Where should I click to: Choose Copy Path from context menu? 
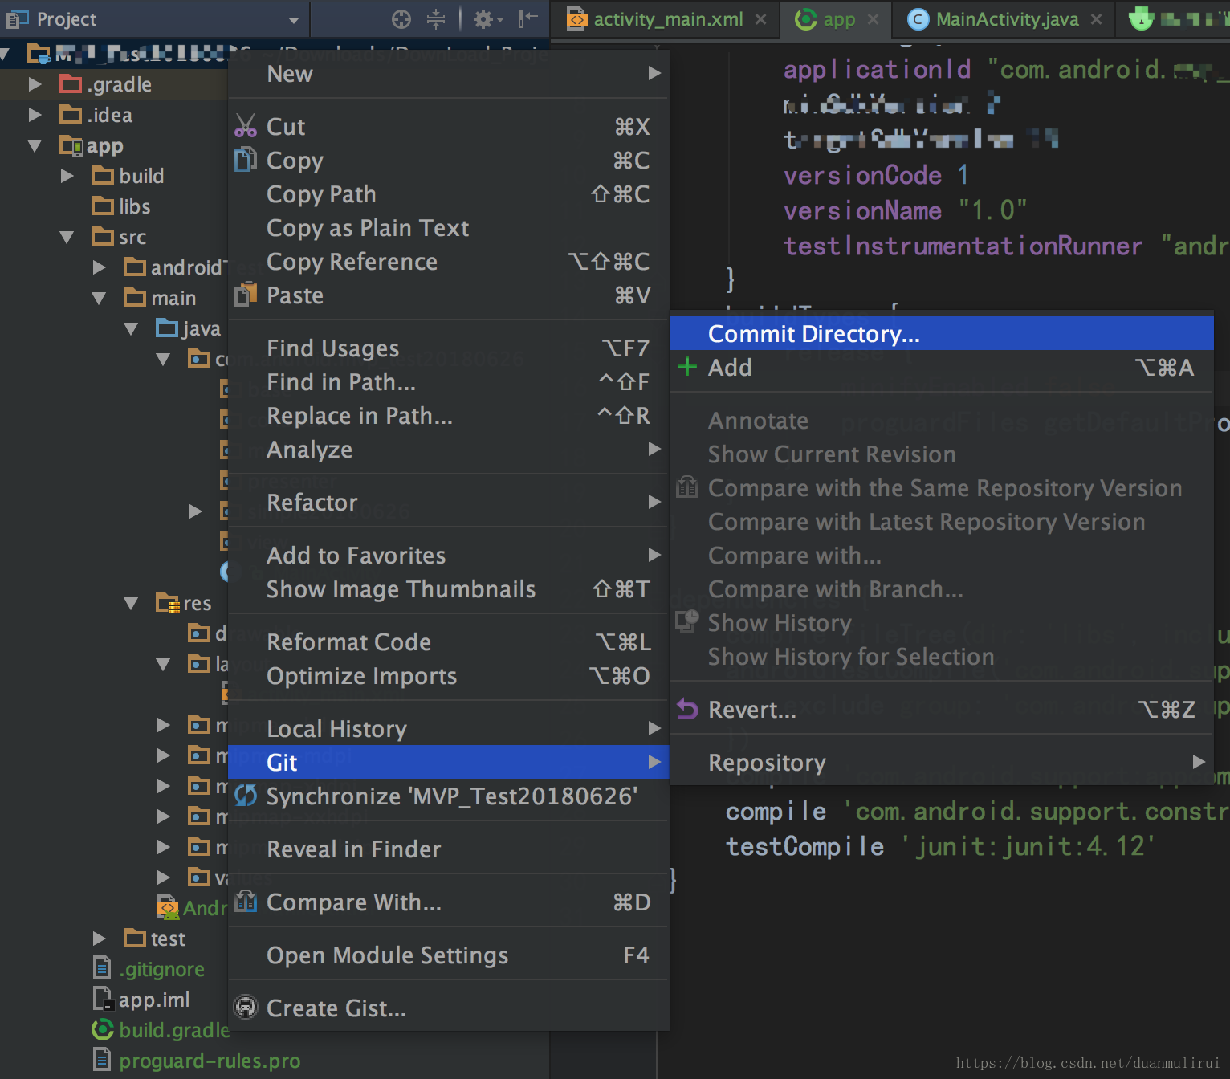[x=449, y=193]
